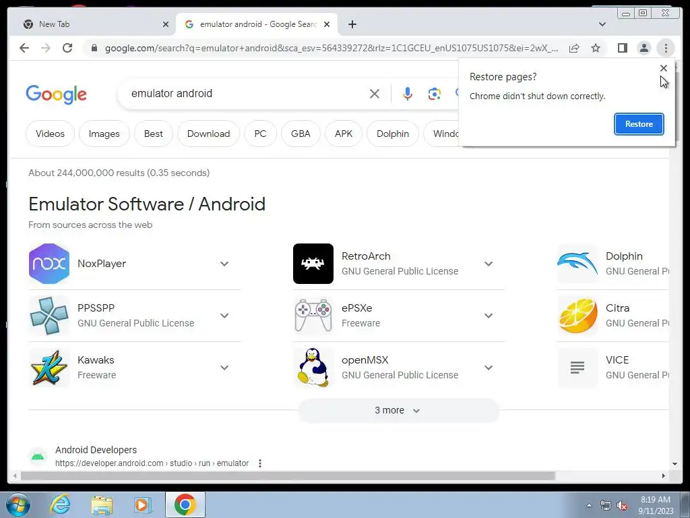This screenshot has height=518, width=690.
Task: Expand the openMSX entry
Action: click(489, 368)
